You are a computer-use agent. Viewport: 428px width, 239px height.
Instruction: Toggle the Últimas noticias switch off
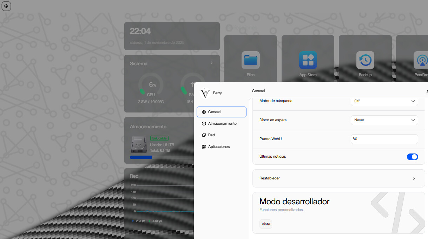click(x=412, y=157)
